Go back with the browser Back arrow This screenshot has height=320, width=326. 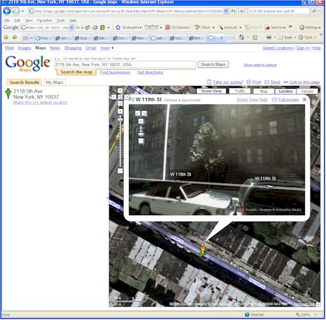click(7, 11)
